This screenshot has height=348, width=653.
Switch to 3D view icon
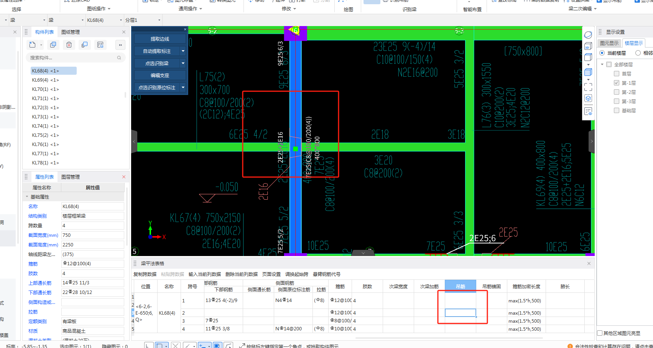pyautogui.click(x=588, y=46)
